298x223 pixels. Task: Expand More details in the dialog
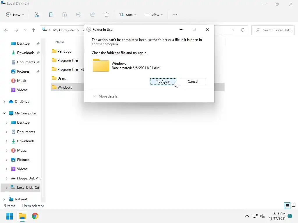(x=105, y=96)
